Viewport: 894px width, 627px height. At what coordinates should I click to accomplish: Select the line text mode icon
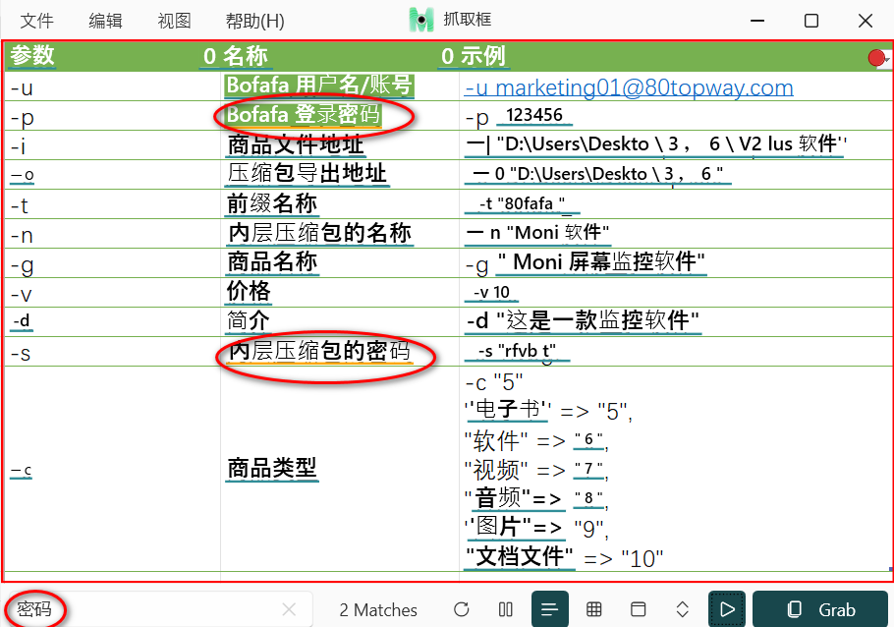(550, 610)
